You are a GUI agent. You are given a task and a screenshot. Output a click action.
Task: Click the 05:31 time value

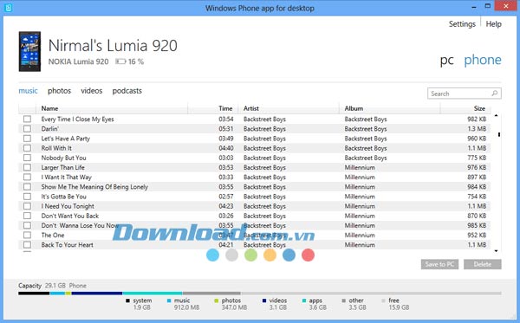(226, 128)
